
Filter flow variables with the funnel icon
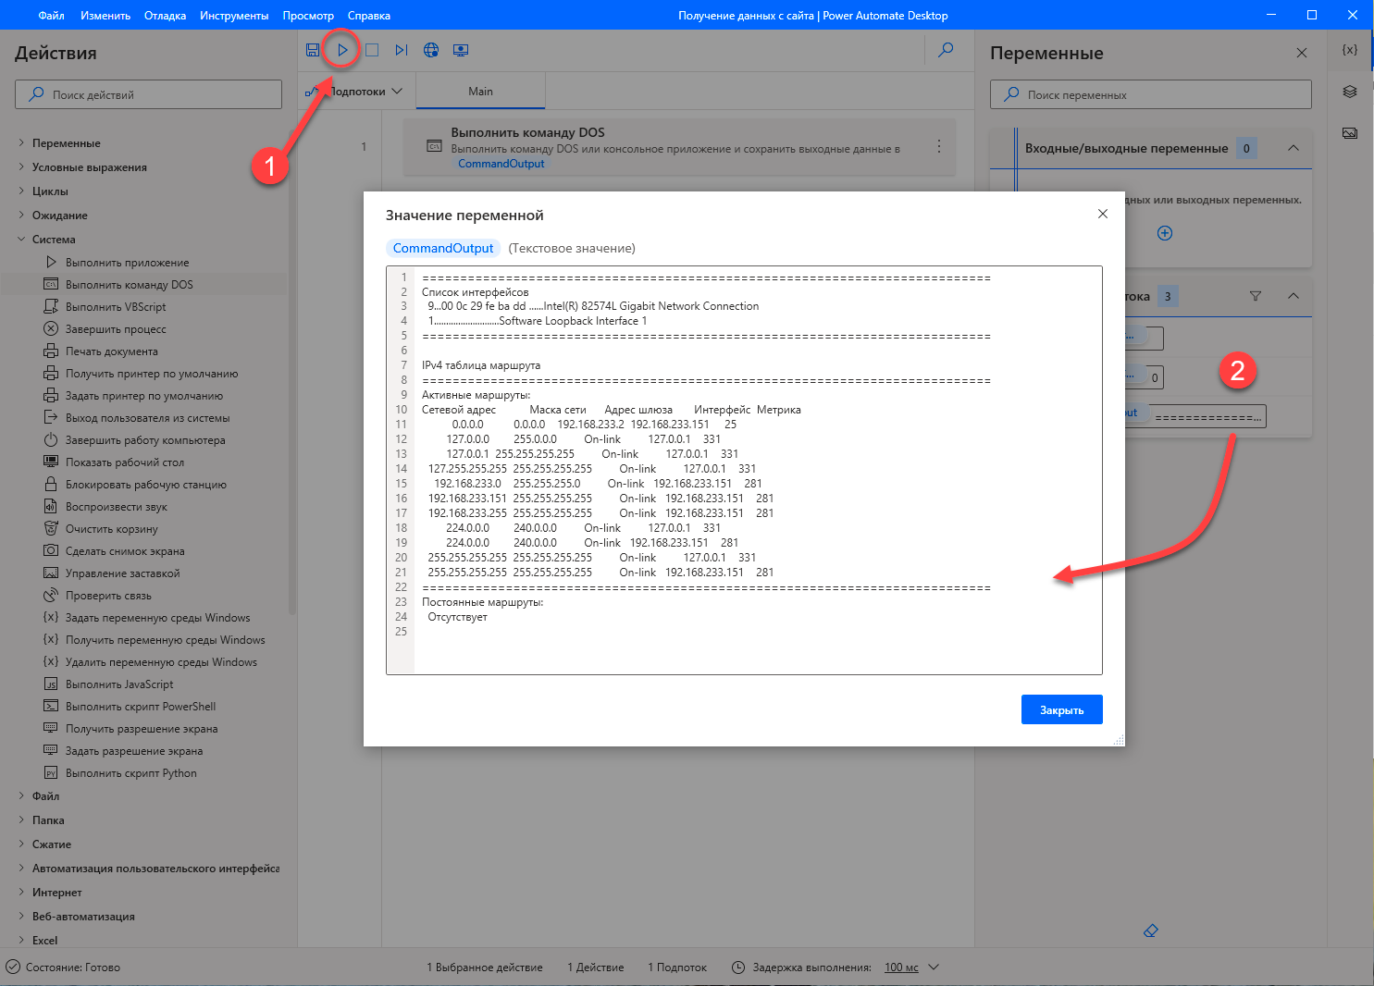pyautogui.click(x=1256, y=296)
